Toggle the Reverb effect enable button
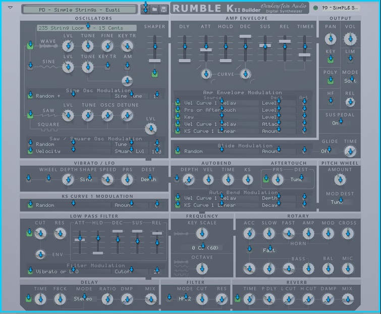The height and width of the screenshot is (314, 381). pos(237,298)
